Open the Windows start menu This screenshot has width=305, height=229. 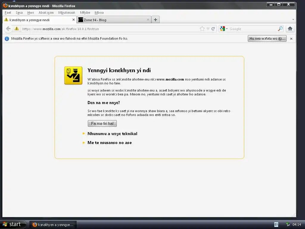coord(13,225)
